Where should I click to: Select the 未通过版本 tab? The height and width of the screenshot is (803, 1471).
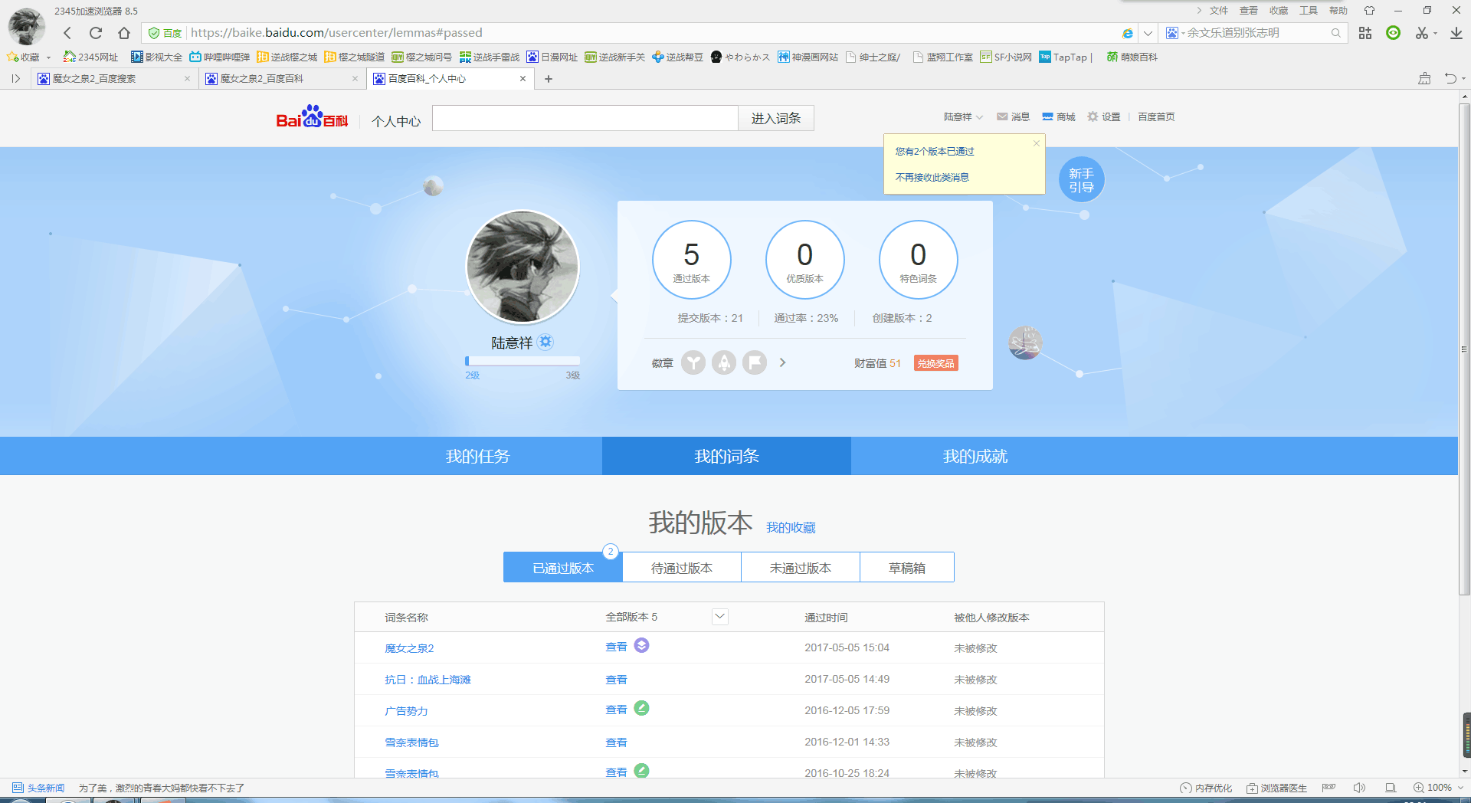tap(801, 568)
